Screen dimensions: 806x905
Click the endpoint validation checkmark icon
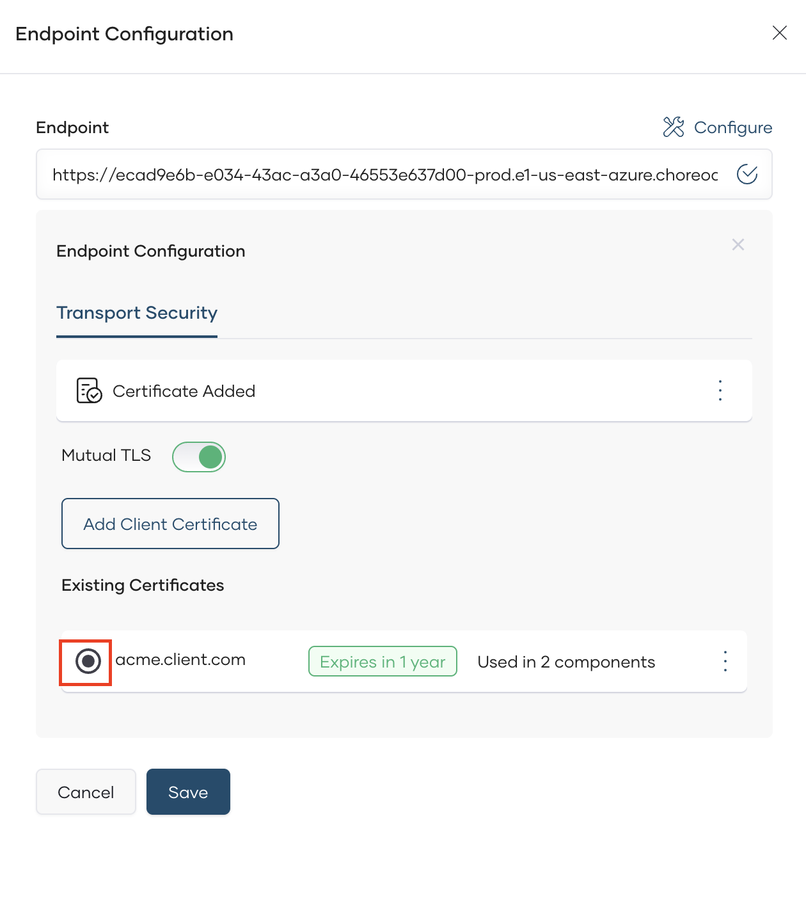747,174
